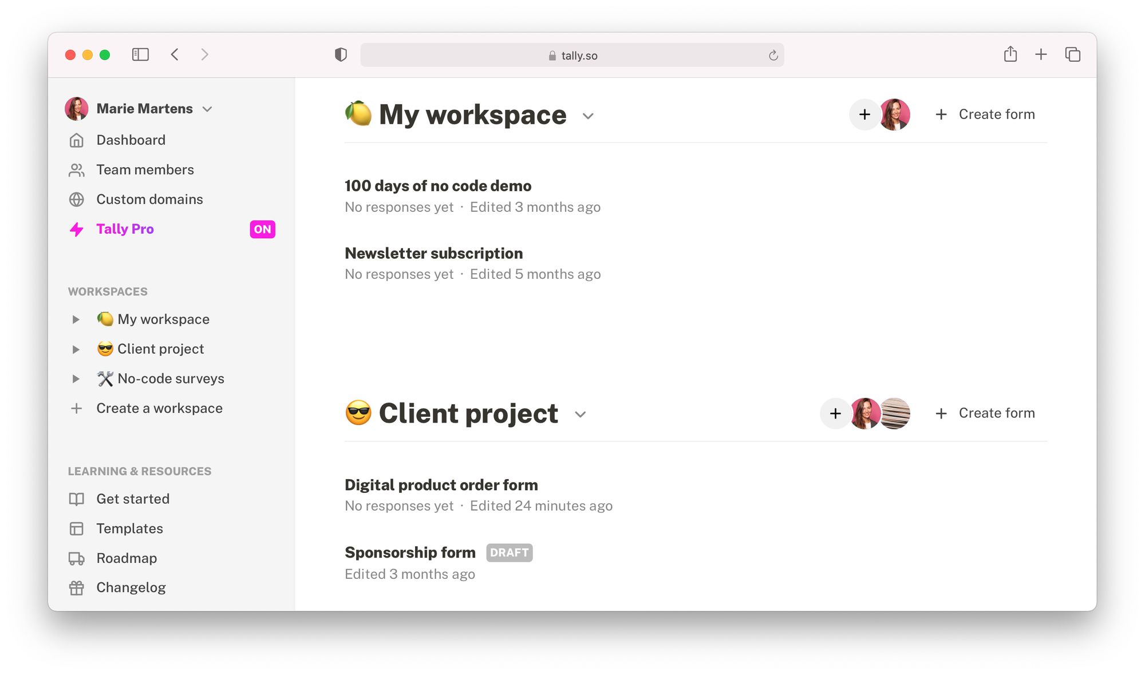Click the Roadmap truck icon

[77, 558]
